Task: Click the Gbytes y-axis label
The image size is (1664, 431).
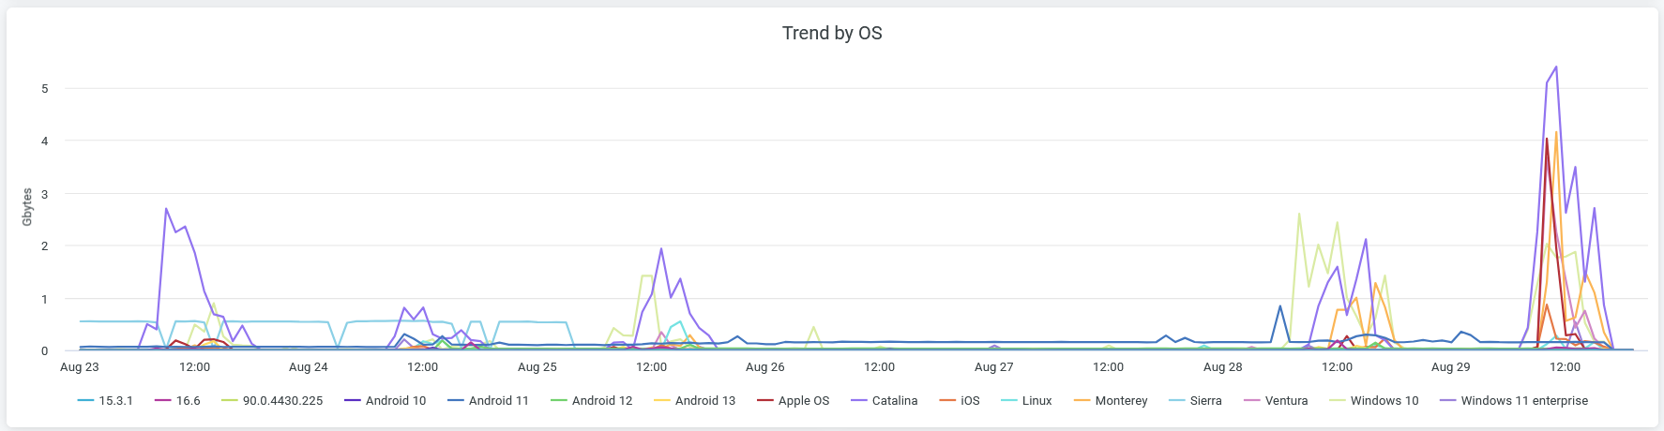Action: coord(27,207)
